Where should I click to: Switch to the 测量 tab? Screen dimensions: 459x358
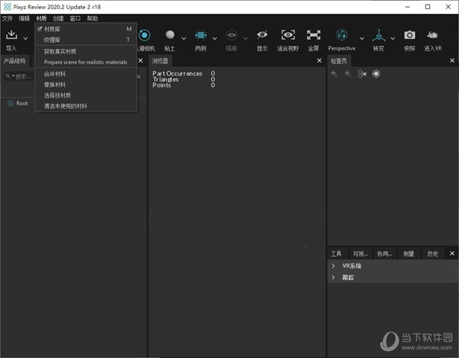pos(409,254)
